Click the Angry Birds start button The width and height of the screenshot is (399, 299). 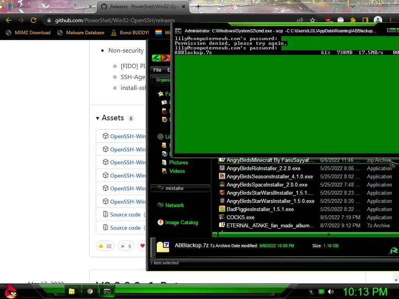(x=11, y=291)
